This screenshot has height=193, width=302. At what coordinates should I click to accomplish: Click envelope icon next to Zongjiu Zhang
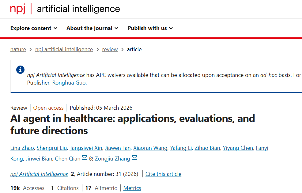pyautogui.click(x=134, y=158)
